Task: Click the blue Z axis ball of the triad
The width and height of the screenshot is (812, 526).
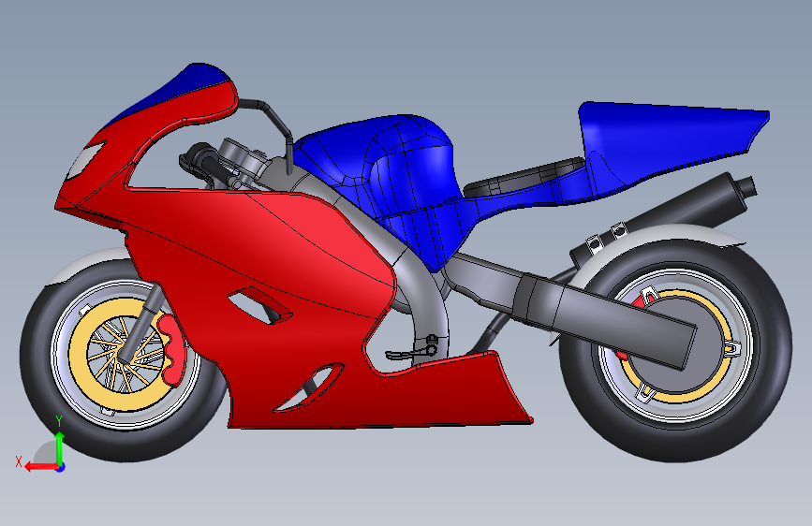Action: (61, 467)
